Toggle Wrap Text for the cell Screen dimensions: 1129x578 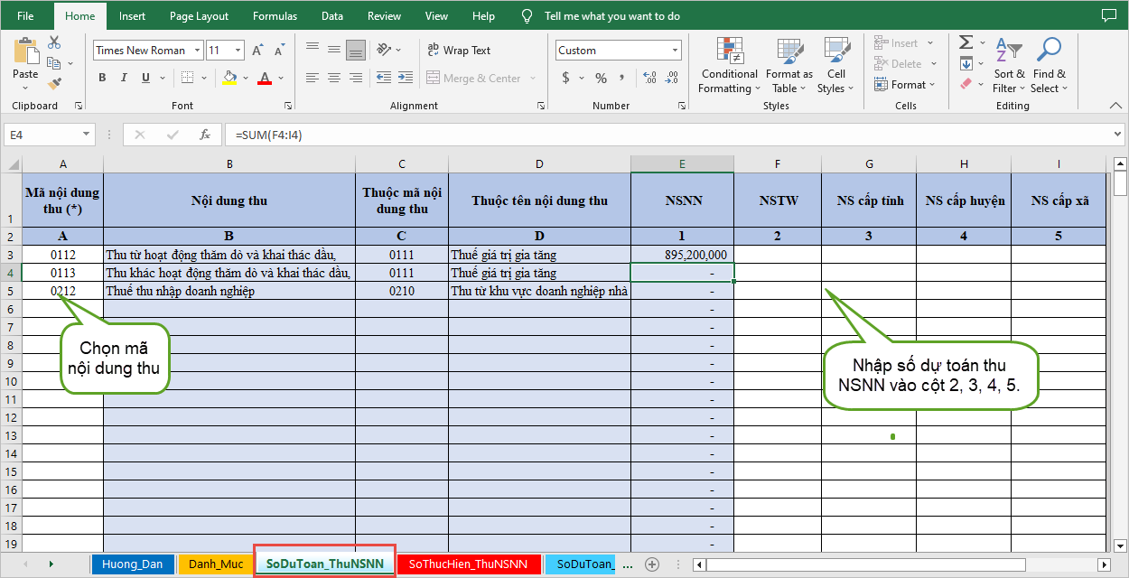pos(459,51)
